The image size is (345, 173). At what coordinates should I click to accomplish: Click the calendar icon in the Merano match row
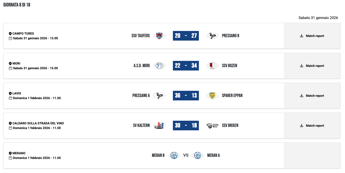pyautogui.click(x=10, y=158)
